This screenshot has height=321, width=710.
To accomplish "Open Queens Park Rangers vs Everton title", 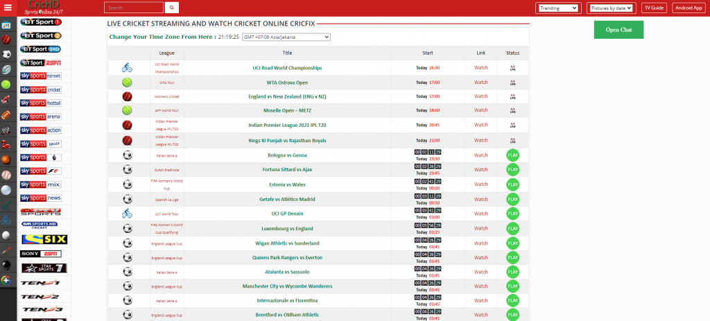I will pos(287,258).
